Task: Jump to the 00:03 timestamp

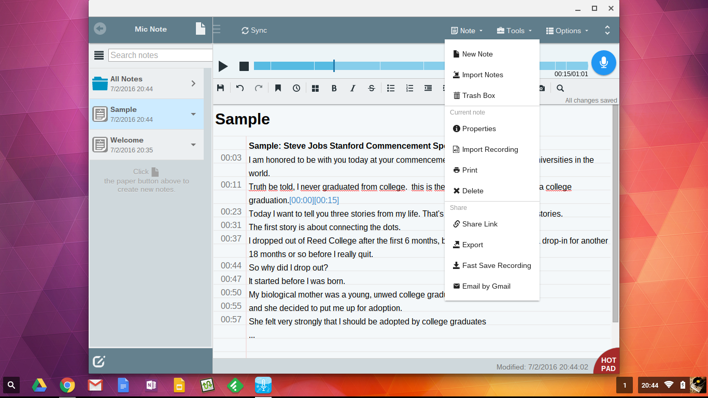Action: [x=231, y=158]
